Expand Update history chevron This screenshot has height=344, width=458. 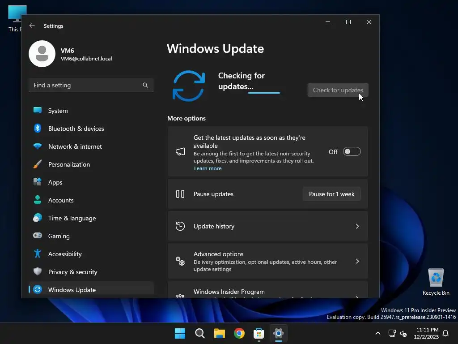pos(357,226)
